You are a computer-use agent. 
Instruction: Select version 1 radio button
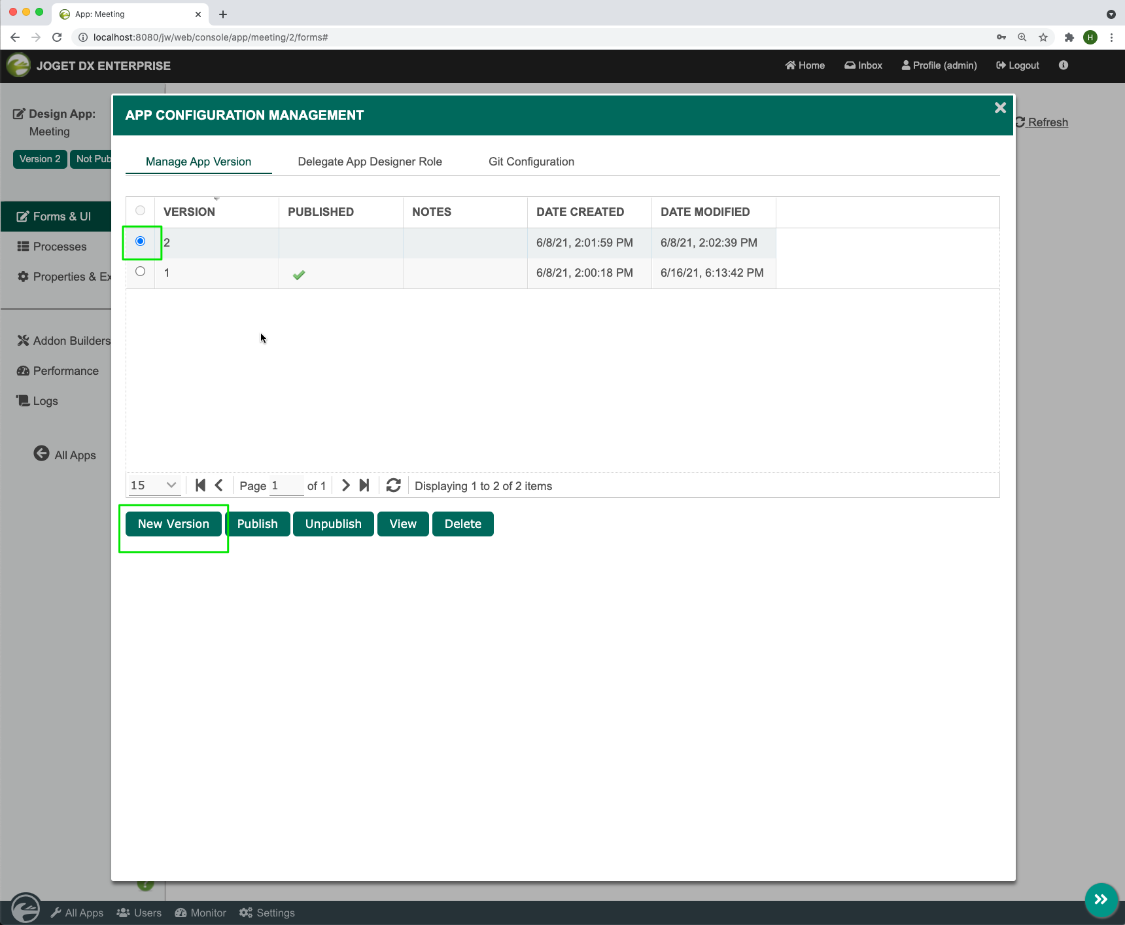coord(141,271)
